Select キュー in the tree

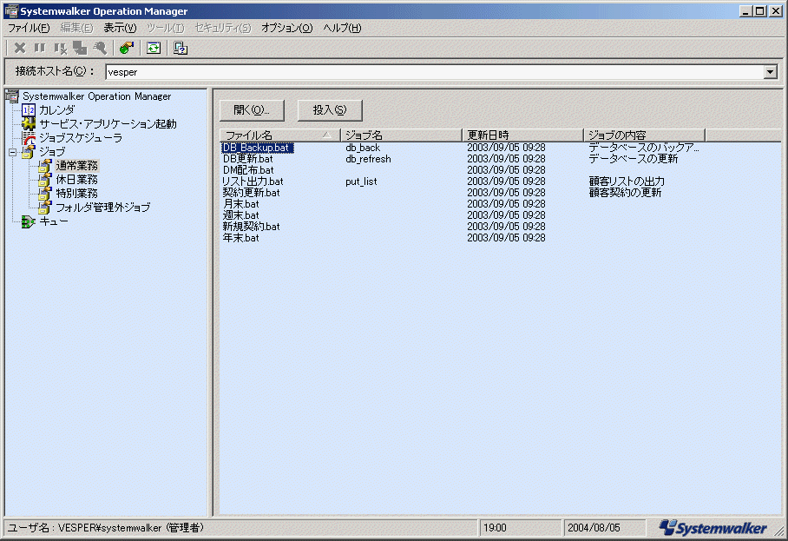53,221
